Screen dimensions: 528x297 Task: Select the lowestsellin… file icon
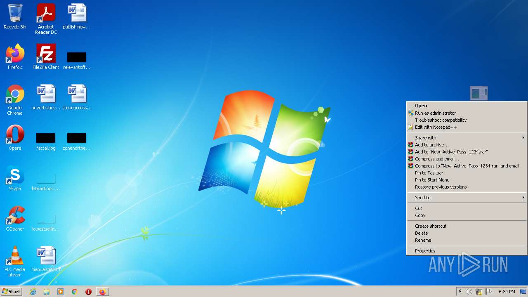tap(46, 222)
